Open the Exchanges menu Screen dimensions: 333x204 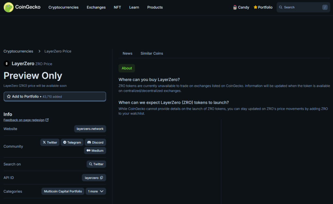click(x=96, y=7)
